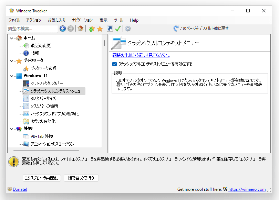This screenshot has width=279, height=200.
Task: Click the Forward navigation arrow icon
Action: tap(71, 29)
